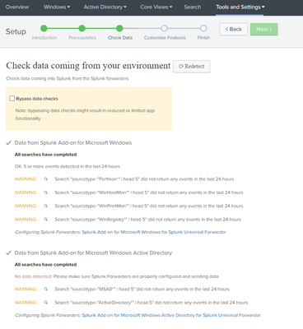
Task: Open search for Perfmon sourcetype warning
Action: [x=46, y=179]
